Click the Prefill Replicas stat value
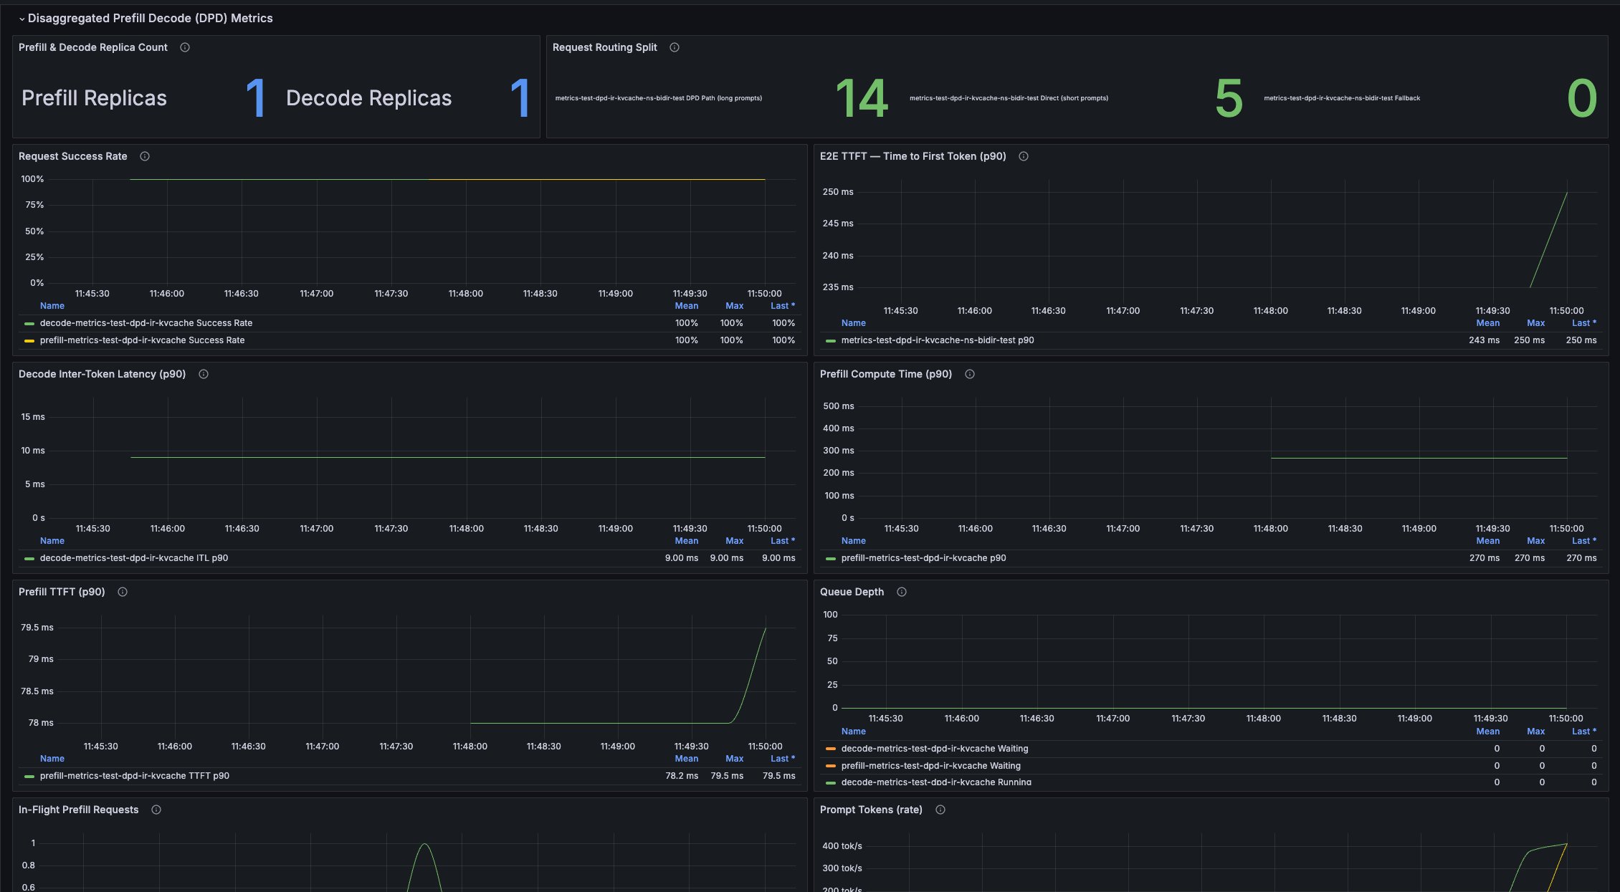The height and width of the screenshot is (892, 1620). pyautogui.click(x=256, y=98)
